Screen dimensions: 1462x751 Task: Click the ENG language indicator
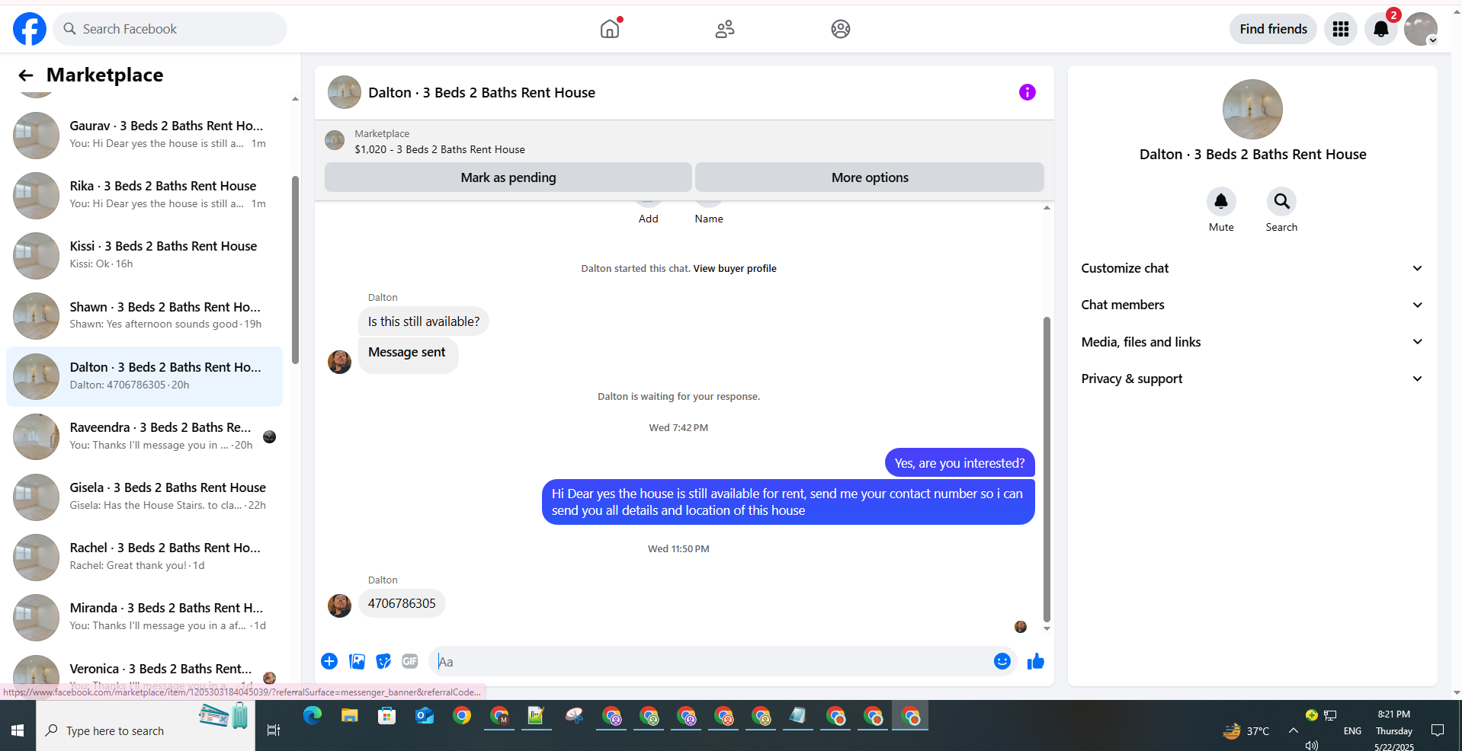point(1352,731)
